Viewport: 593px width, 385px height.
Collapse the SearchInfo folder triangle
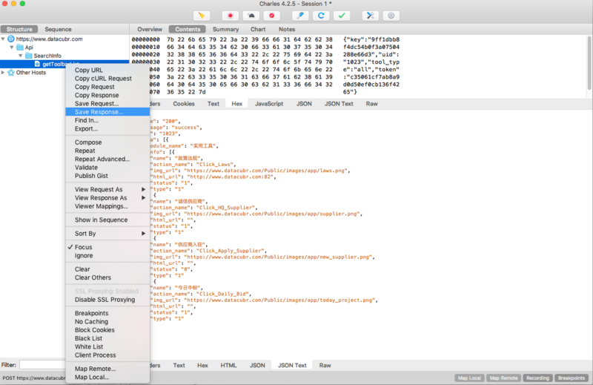(21, 56)
